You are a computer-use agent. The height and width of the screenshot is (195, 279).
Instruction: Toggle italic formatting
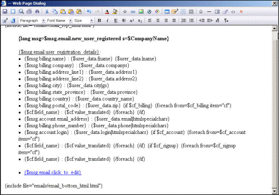[107, 21]
